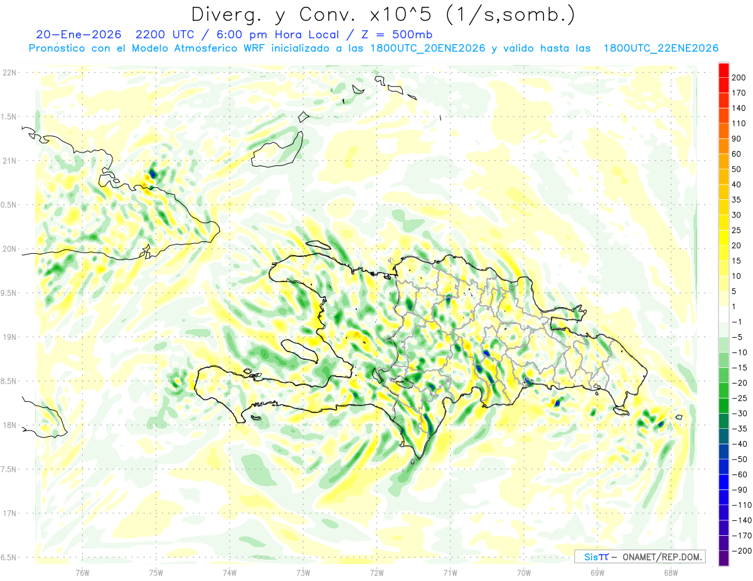This screenshot has height=581, width=753.
Task: Click the "-1" colorbar label
Action: (737, 322)
